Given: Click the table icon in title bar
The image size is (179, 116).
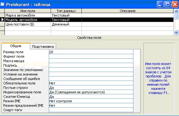Looking at the screenshot, I should 2,4.
